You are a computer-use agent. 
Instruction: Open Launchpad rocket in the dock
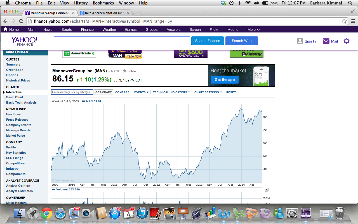click(x=33, y=213)
